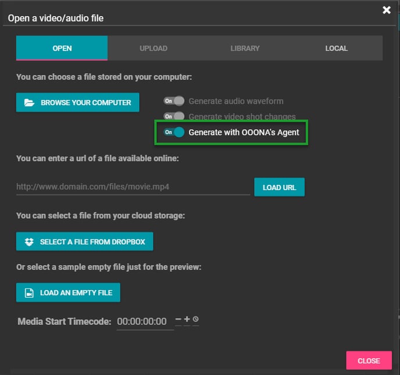Increase timecode with the plus icon
Screen dimensions: 400x375
187,319
